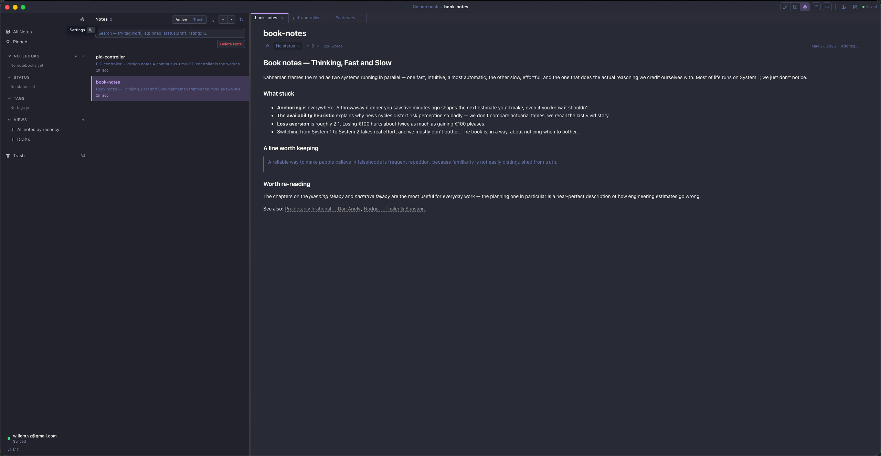
Task: Click 'No notebooks yet' text
Action: [27, 65]
